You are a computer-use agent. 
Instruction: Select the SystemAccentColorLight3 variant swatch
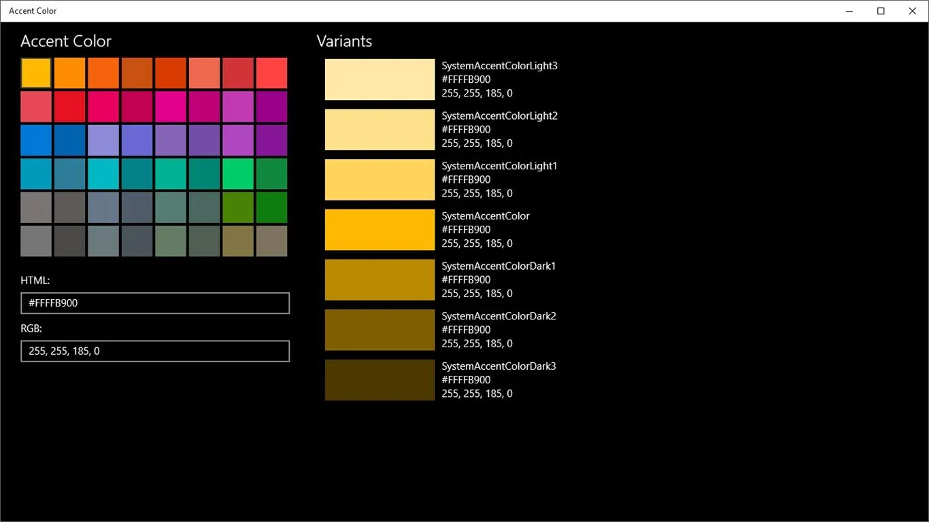pos(379,80)
